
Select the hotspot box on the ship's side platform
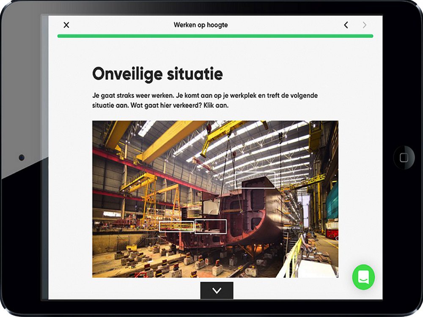(x=211, y=227)
